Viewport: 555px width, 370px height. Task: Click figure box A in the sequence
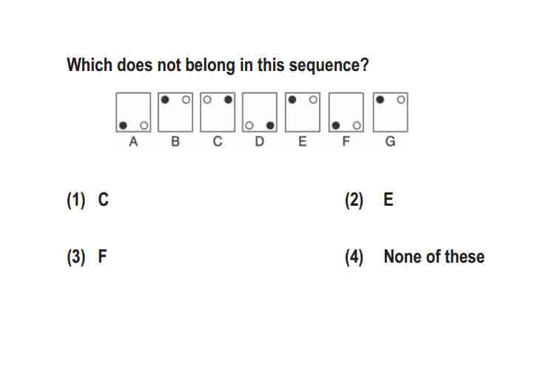point(133,112)
